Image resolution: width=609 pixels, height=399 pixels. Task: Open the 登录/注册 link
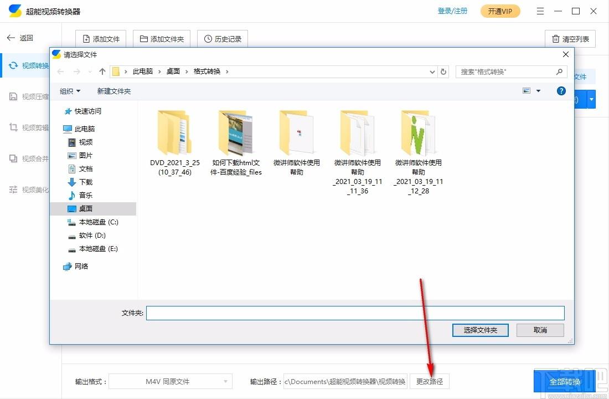452,11
